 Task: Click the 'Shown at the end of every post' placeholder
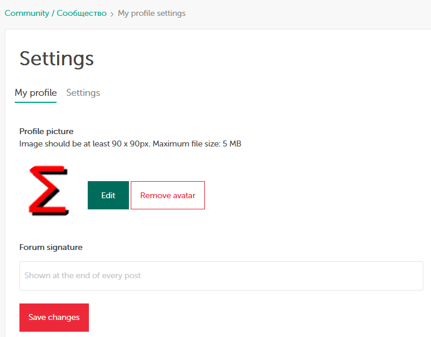point(82,275)
